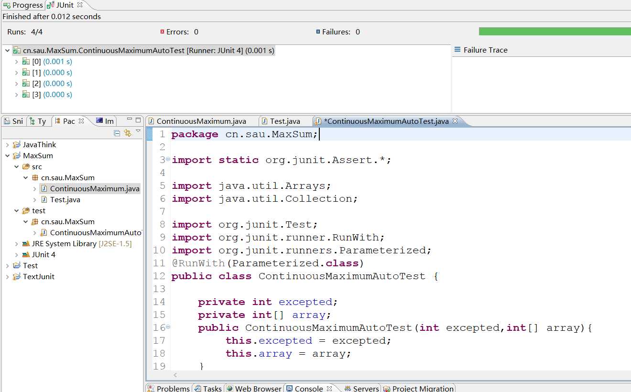Expand JUnit test result [0]
The width and height of the screenshot is (631, 392).
click(x=17, y=61)
